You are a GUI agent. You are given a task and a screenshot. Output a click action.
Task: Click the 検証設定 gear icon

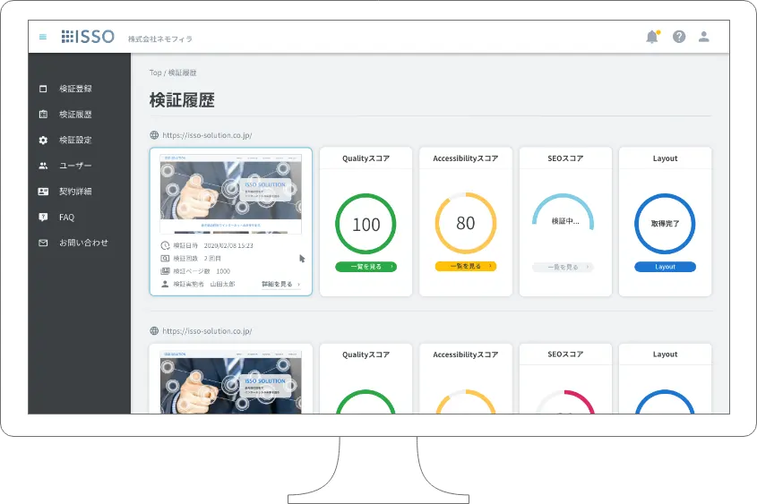43,140
